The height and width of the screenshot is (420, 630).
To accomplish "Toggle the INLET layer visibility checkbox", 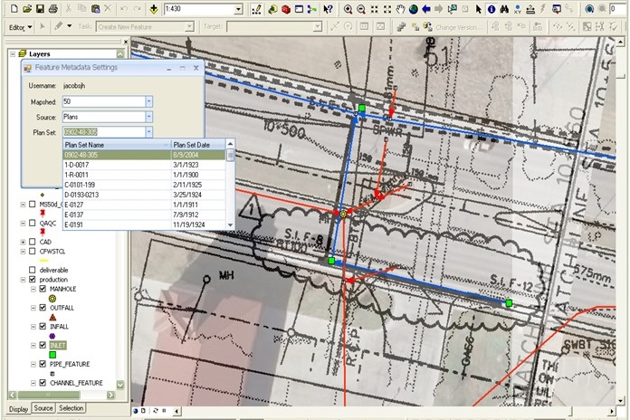I will pyautogui.click(x=43, y=345).
